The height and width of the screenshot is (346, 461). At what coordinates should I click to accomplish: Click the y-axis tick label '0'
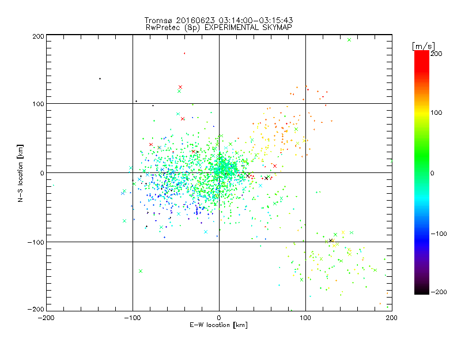[42, 173]
